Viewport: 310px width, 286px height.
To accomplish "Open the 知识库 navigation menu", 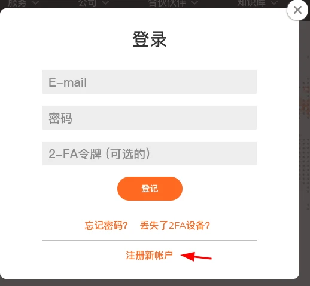I will pos(251,4).
